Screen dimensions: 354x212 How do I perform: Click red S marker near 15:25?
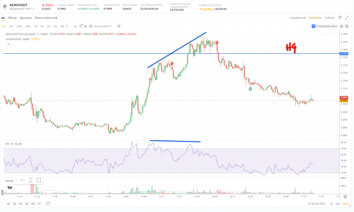click(172, 63)
